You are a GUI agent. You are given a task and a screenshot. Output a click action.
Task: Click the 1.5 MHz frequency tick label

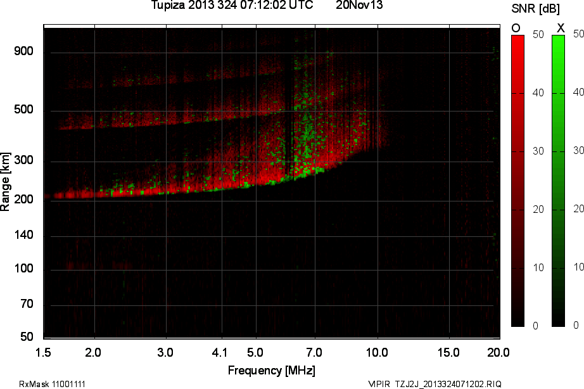[x=43, y=352]
